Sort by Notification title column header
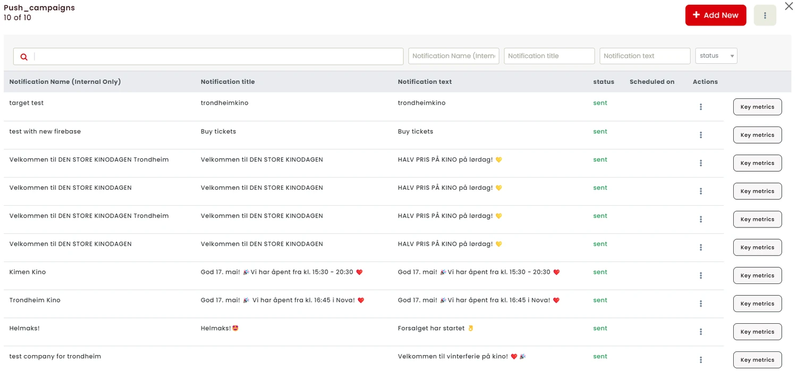 pos(228,82)
